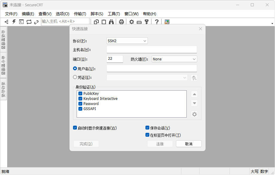Image resolution: width=275 pixels, height=175 pixels.
Task: Expand the toolbar overflow arrow
Action: (272, 23)
